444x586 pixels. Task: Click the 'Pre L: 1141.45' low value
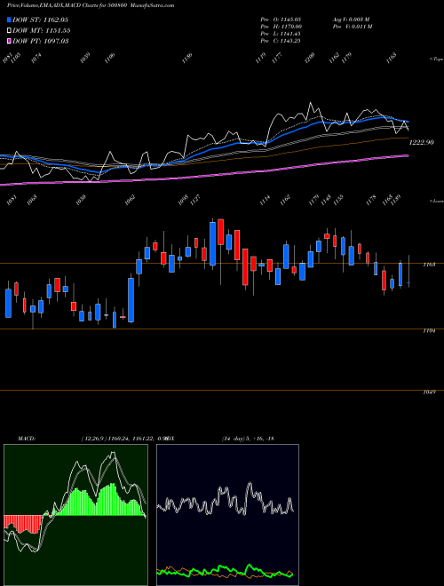(281, 34)
